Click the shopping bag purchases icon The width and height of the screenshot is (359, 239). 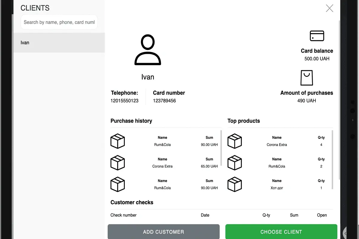pyautogui.click(x=307, y=78)
